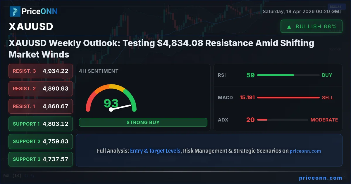Screen dimensions: 351x184
Task: Open the Entry & Target Levels link
Action: point(155,151)
